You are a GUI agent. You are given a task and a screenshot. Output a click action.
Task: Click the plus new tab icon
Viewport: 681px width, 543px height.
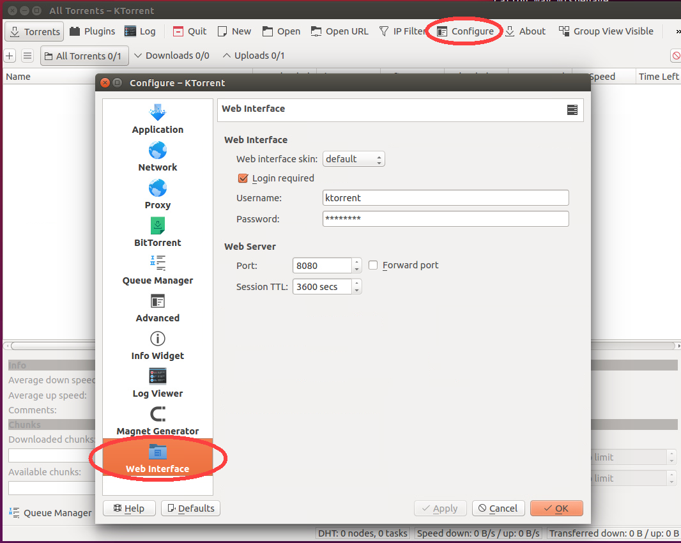10,56
